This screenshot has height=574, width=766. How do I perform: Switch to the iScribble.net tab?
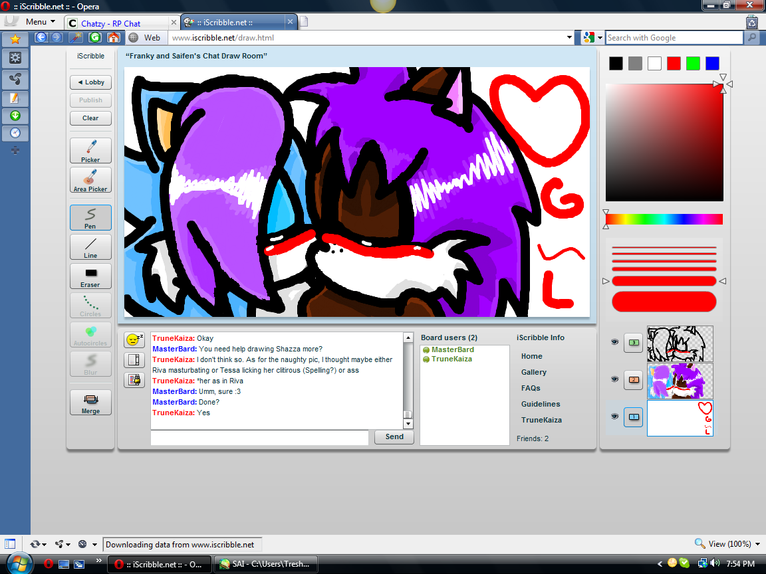(239, 23)
